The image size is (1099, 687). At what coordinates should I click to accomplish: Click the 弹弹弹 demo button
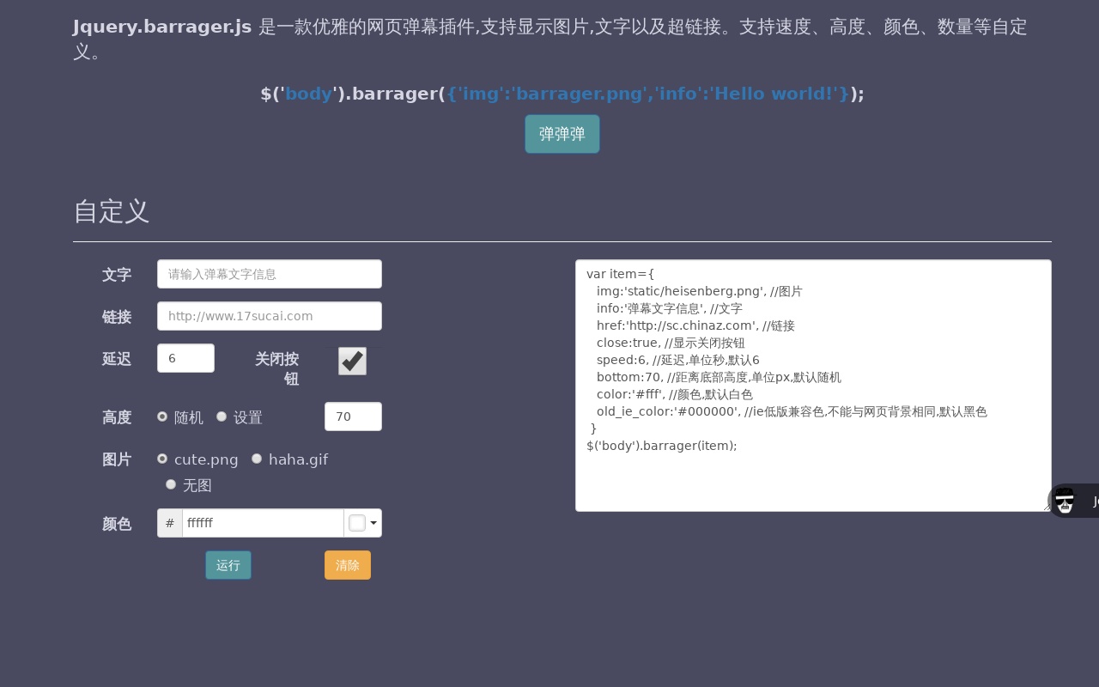pos(562,134)
